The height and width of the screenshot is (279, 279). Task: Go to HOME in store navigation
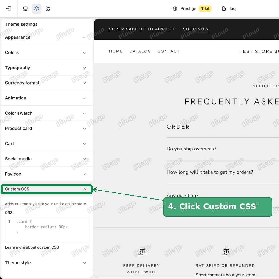point(116,51)
